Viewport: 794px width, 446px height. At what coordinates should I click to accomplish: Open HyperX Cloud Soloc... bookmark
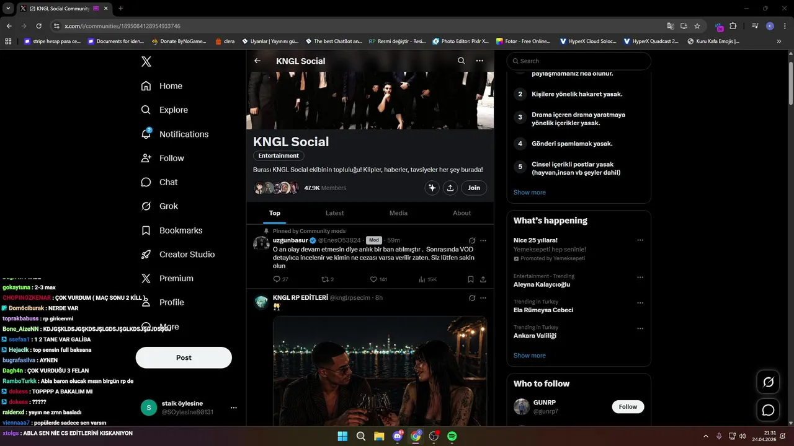pos(587,42)
